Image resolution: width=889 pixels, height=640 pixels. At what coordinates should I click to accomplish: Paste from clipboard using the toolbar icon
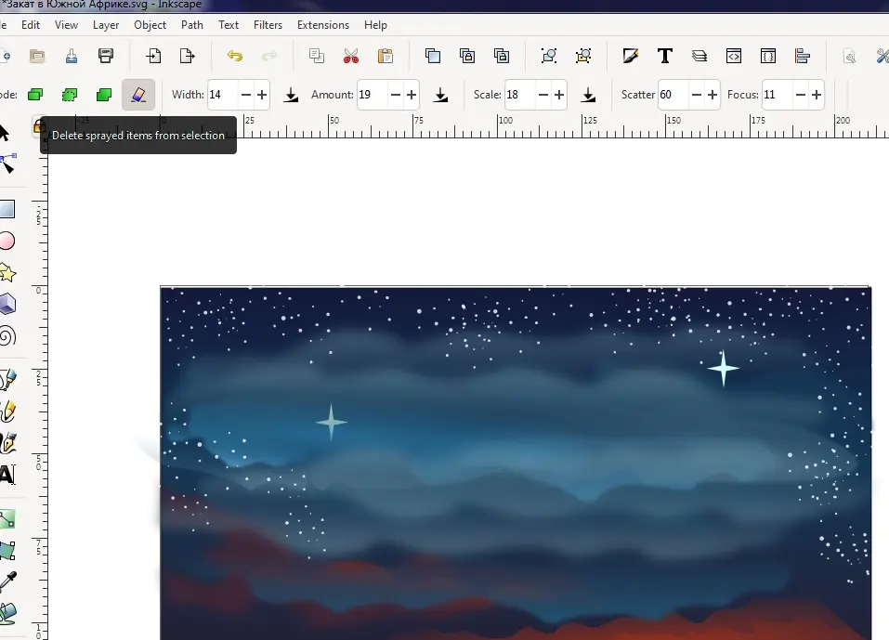tap(385, 56)
